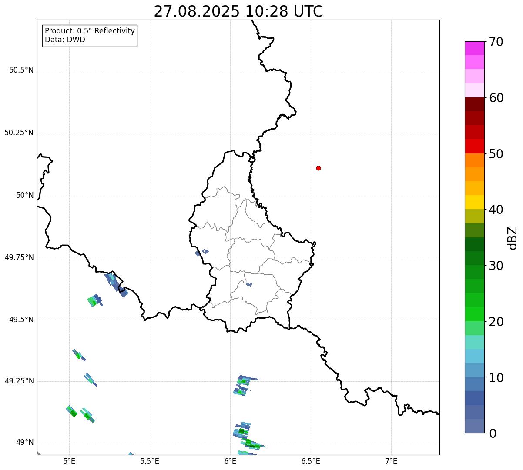Click the 50.25°N latitude label

pos(19,133)
